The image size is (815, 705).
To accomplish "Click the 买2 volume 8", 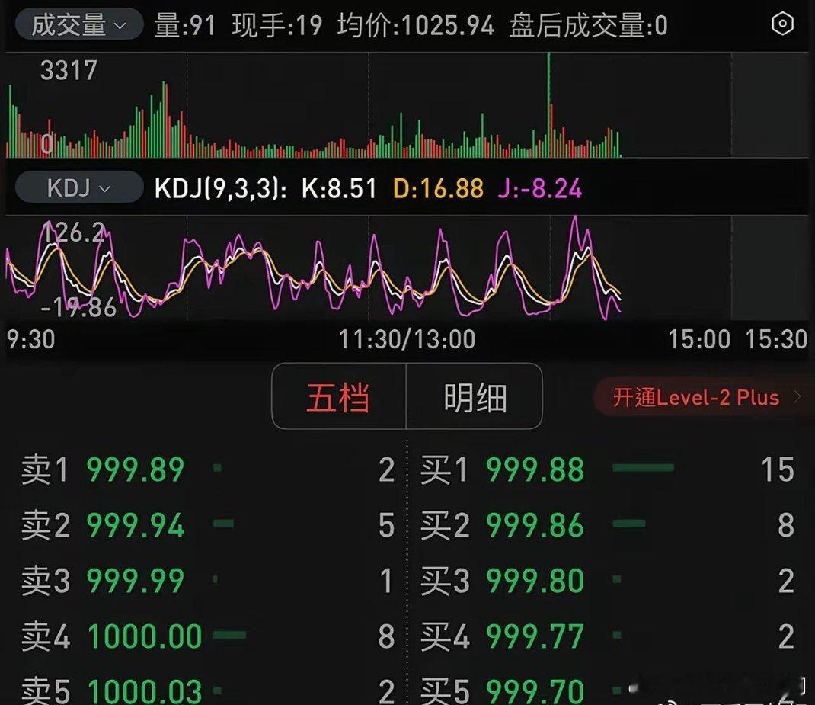I will [x=786, y=525].
